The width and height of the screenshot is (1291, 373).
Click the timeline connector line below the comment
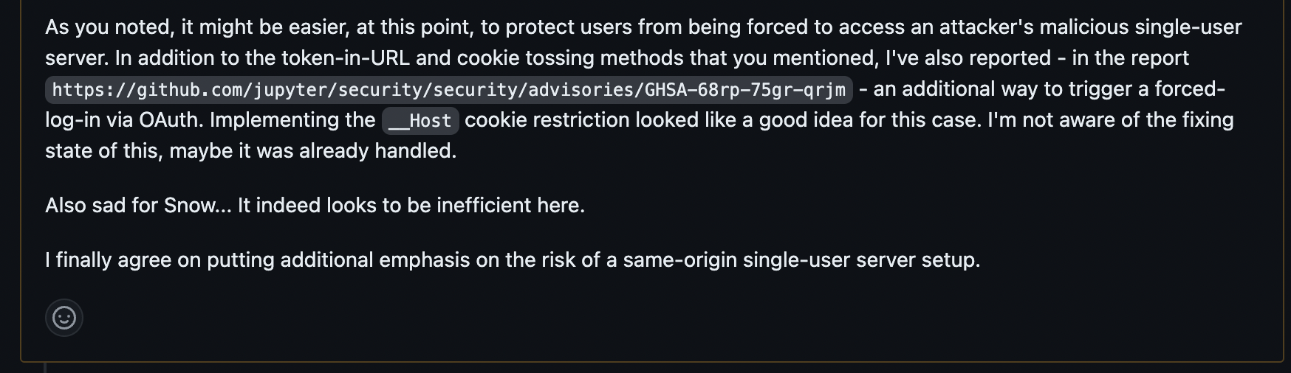tap(46, 367)
